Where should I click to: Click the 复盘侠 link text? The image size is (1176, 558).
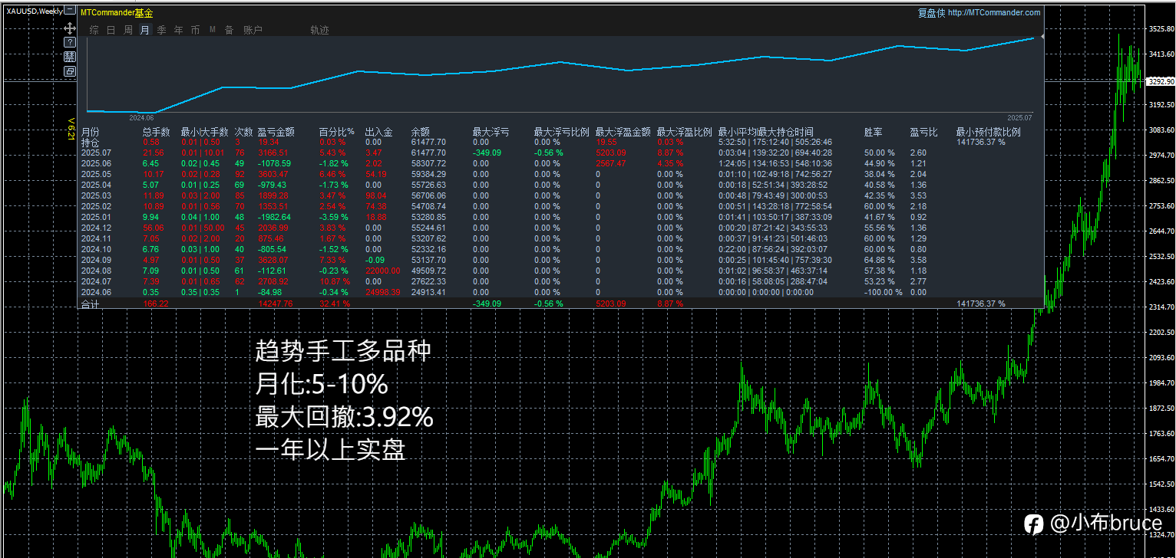pos(931,12)
